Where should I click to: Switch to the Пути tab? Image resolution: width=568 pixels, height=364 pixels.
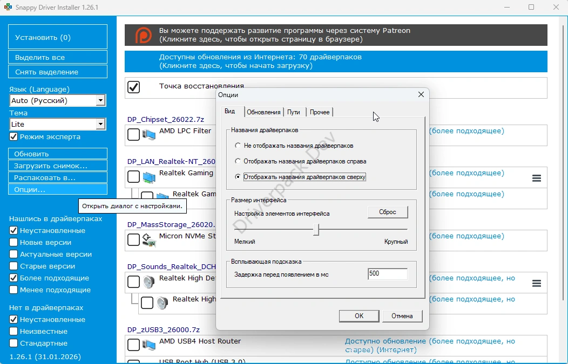pyautogui.click(x=294, y=112)
